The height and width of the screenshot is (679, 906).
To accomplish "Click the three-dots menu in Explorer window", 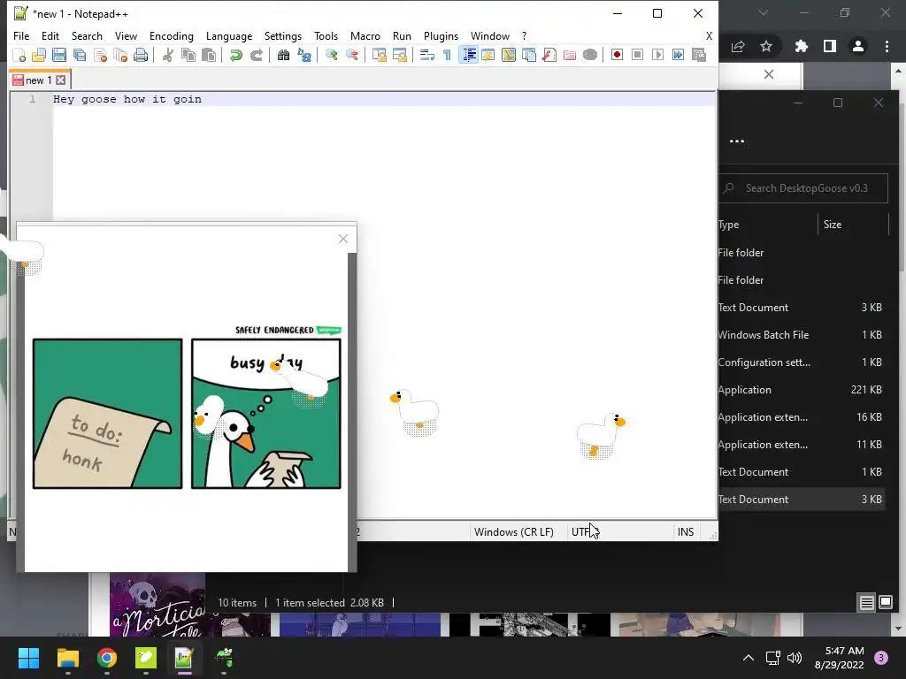I will (x=737, y=141).
